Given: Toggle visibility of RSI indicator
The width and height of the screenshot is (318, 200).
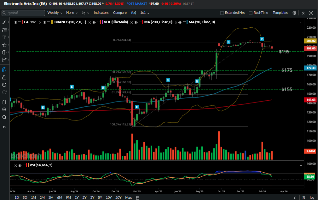Looking at the screenshot, I should tap(20, 166).
